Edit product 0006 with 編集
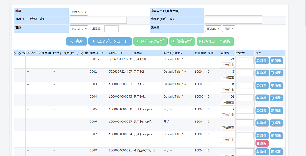This screenshot has height=156, width=306. 276,123
